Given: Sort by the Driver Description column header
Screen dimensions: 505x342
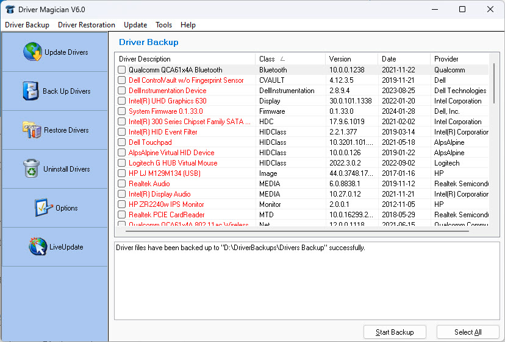Looking at the screenshot, I should click(x=185, y=59).
